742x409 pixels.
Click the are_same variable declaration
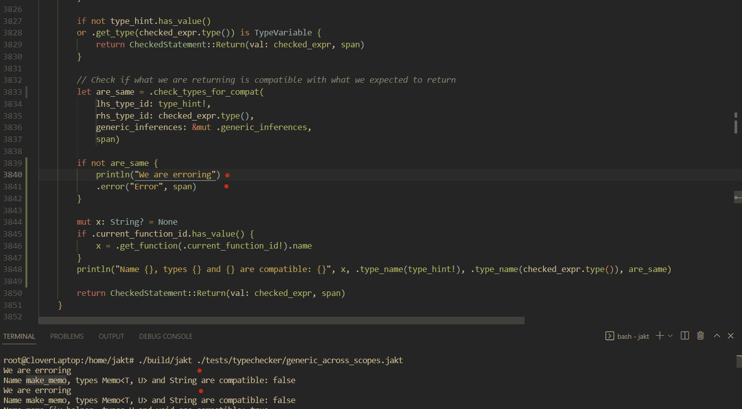tap(115, 92)
